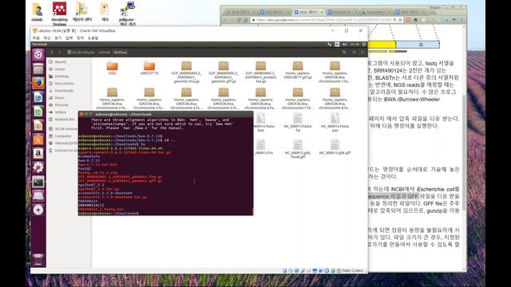Viewport: 511px width, 287px height.
Task: Select the NC_000913.fasta.fai file
Action: coord(298,123)
